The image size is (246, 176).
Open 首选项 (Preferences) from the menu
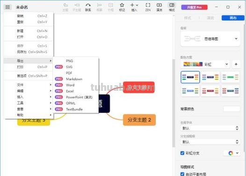[x=29, y=76]
